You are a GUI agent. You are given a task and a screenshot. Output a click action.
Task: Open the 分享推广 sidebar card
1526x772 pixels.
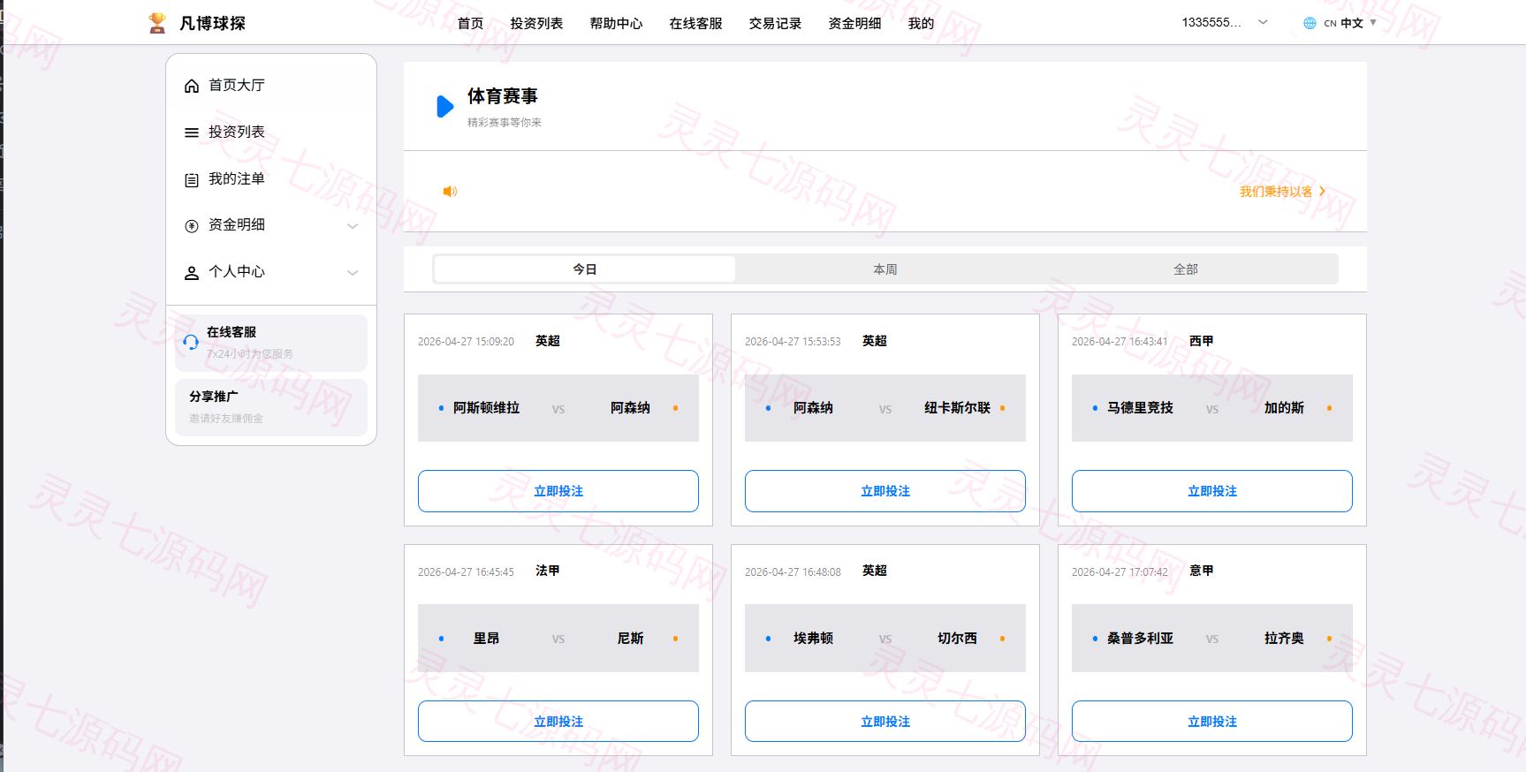(271, 407)
